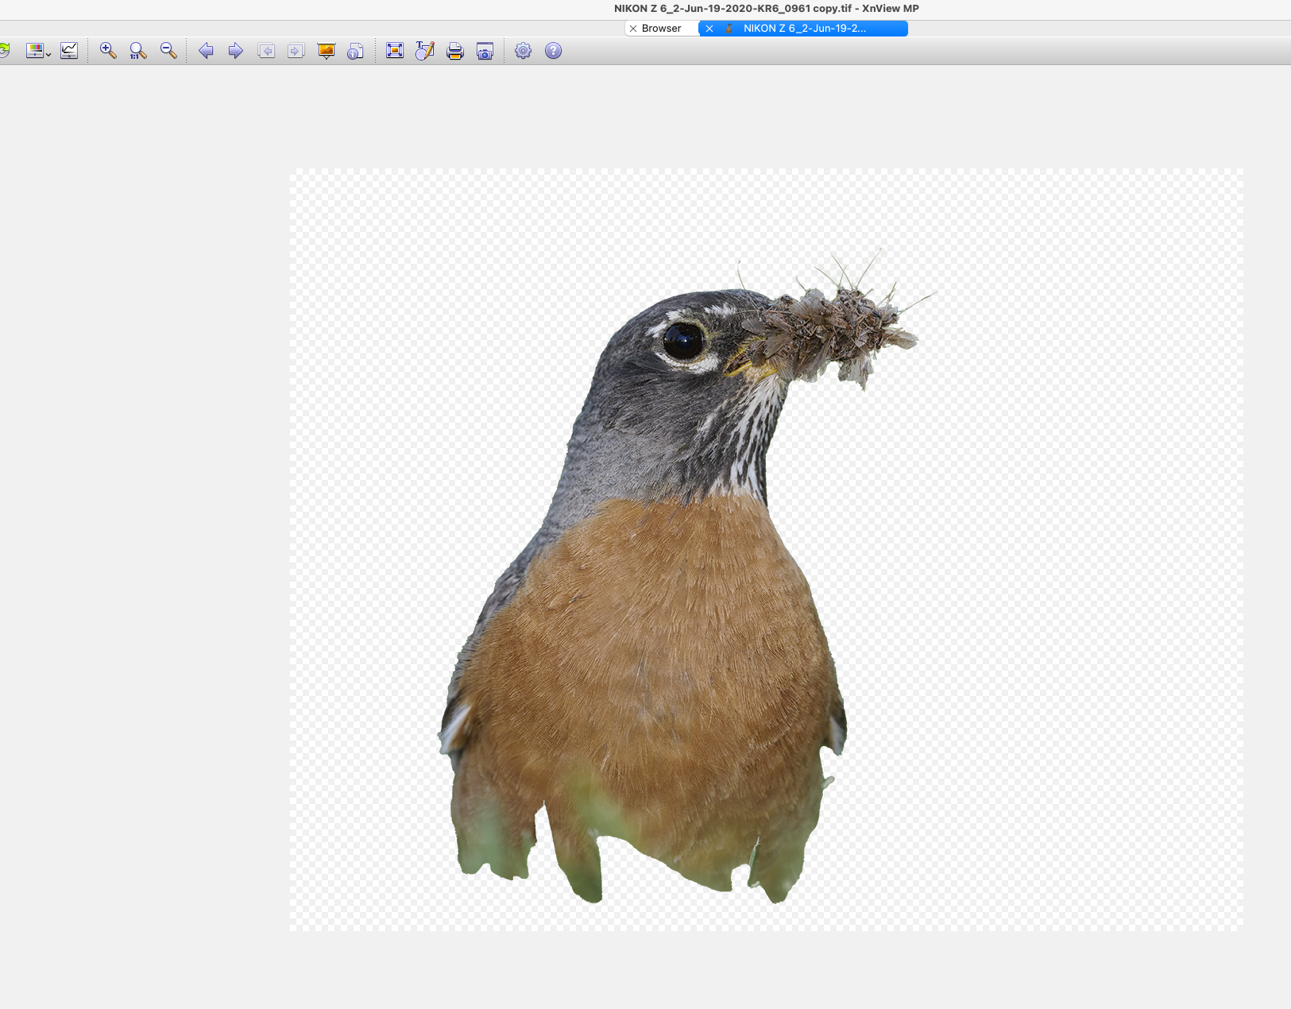
Task: Click the Zoom In magnifier icon
Action: point(107,51)
